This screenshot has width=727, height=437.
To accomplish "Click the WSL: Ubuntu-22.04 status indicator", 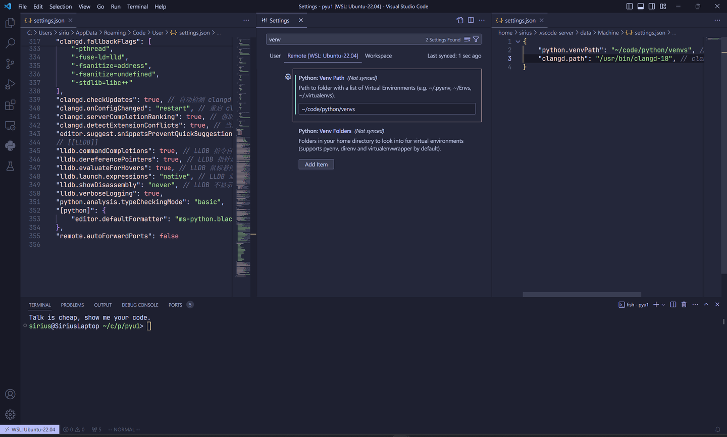I will click(x=30, y=429).
